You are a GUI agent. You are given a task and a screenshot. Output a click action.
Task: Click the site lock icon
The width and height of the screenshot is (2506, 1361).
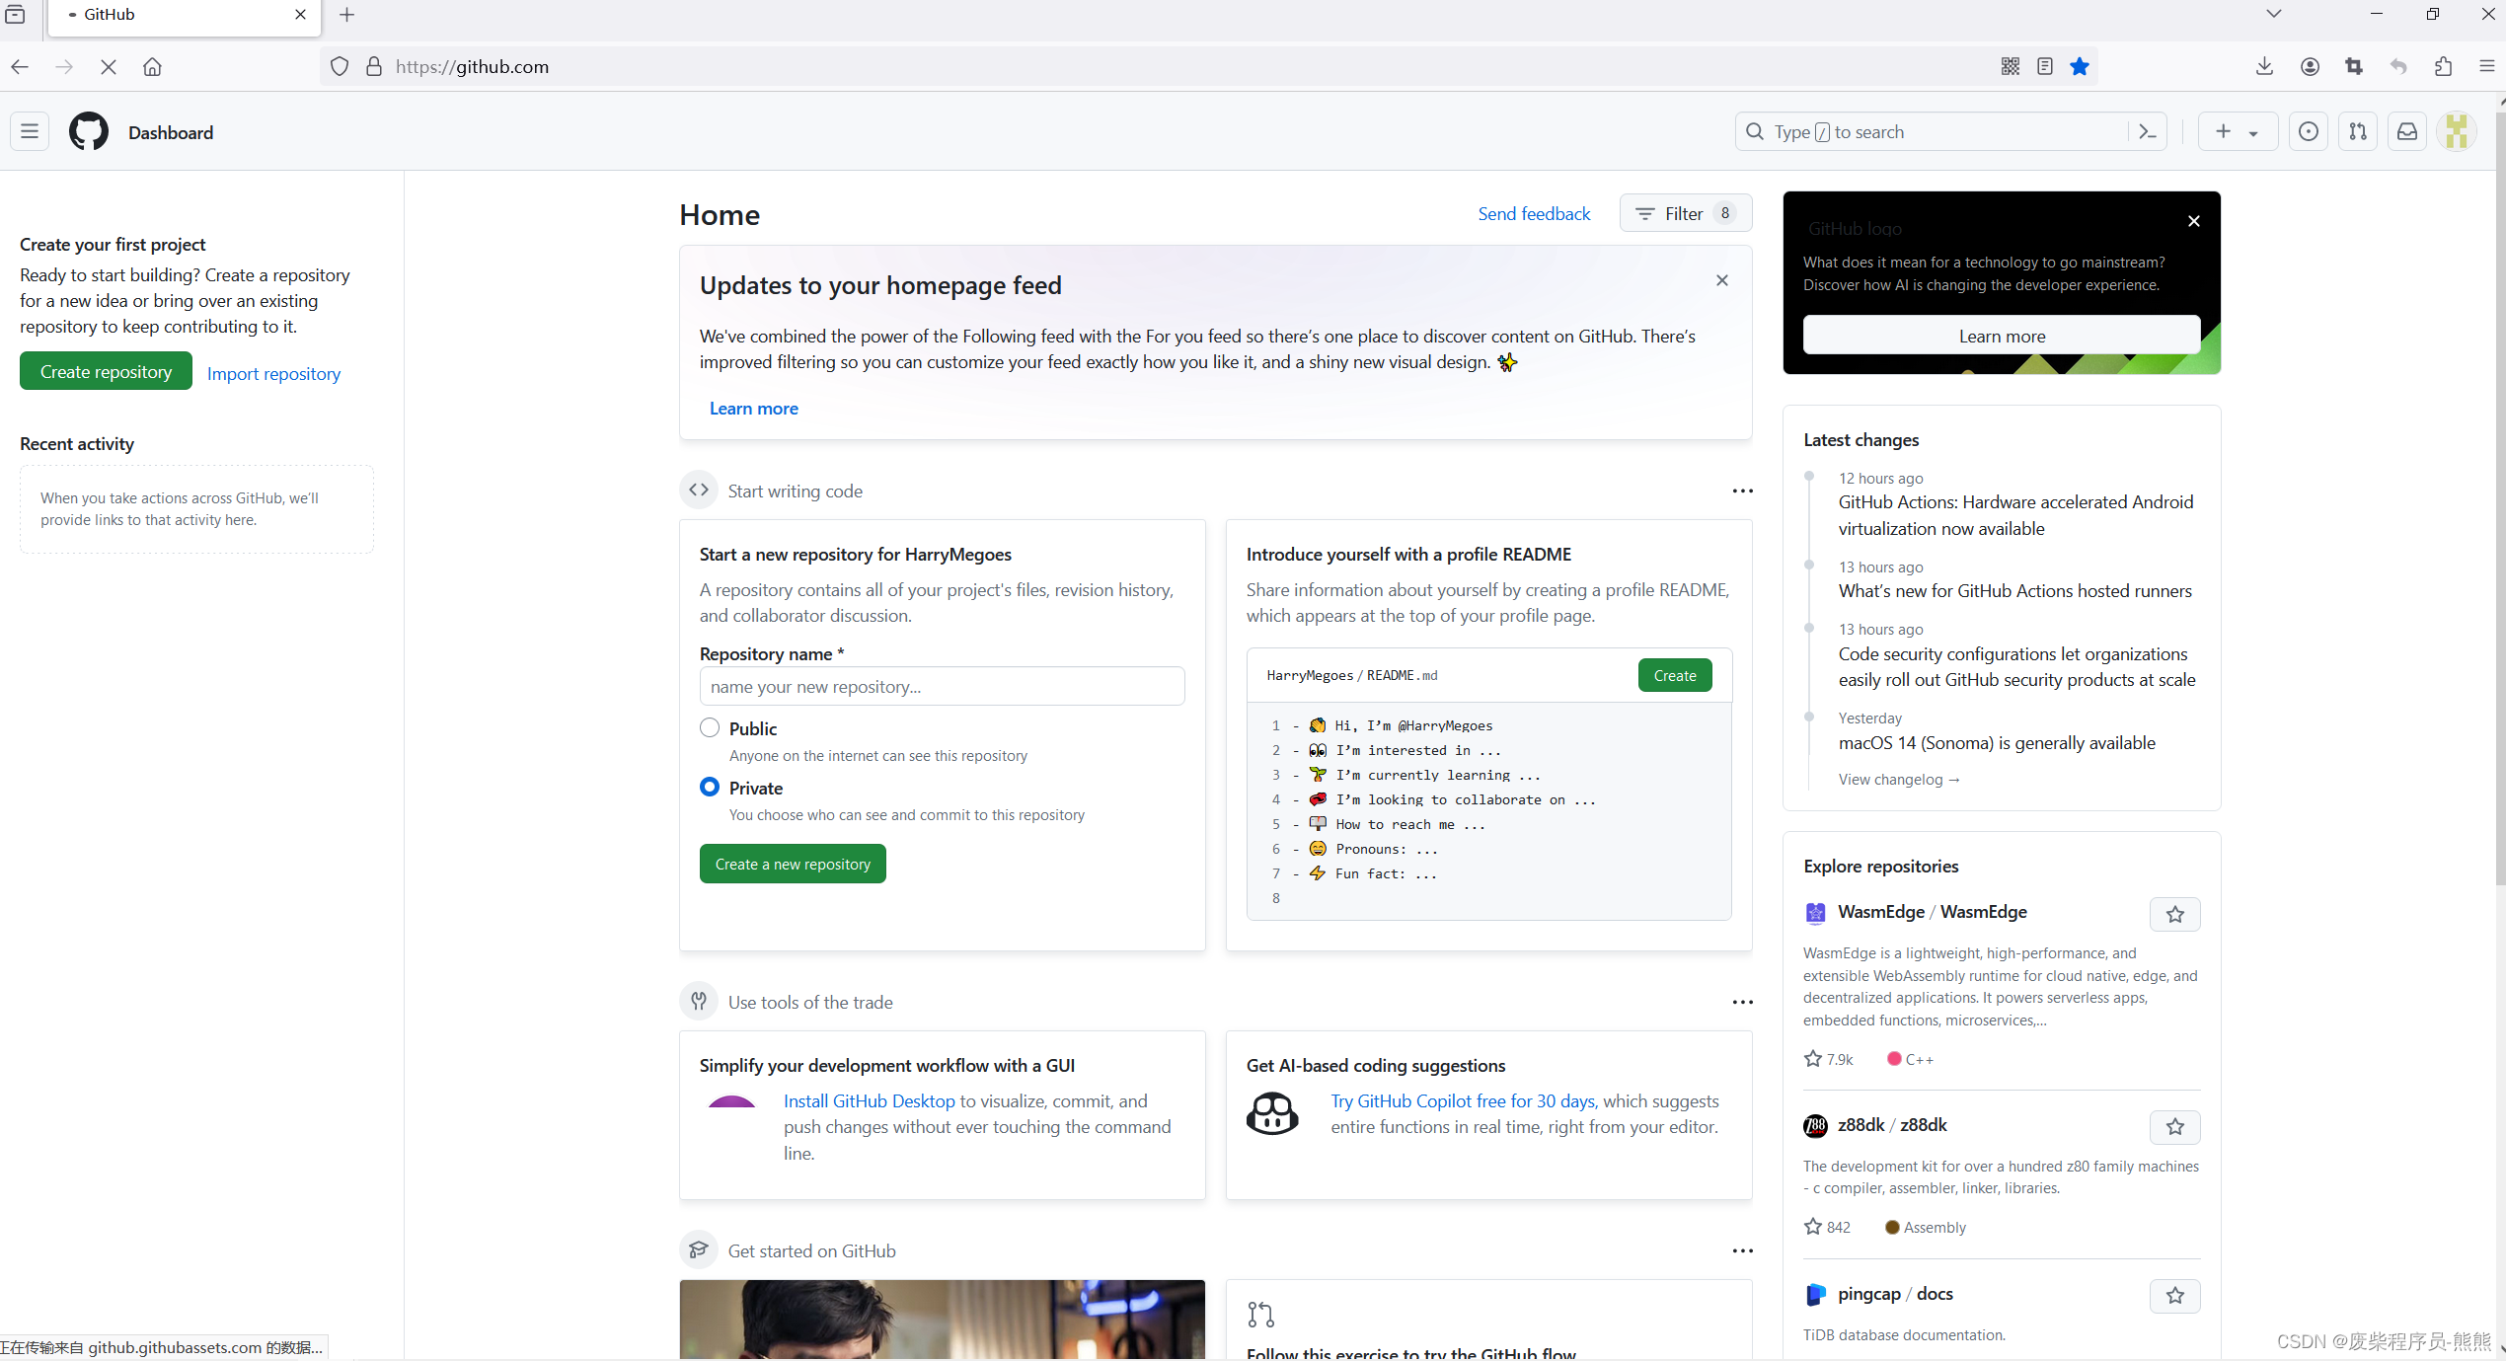tap(374, 66)
